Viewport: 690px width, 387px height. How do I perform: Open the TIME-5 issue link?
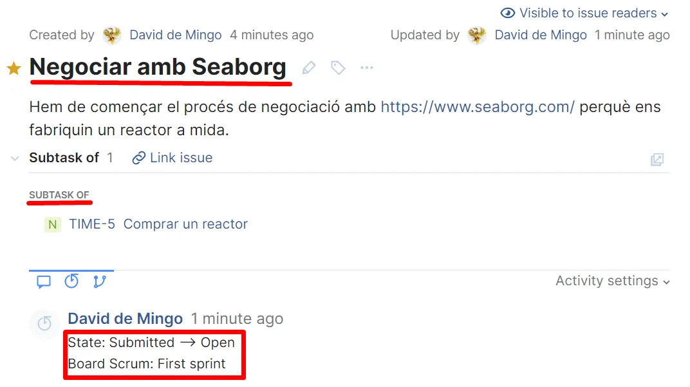tap(92, 224)
